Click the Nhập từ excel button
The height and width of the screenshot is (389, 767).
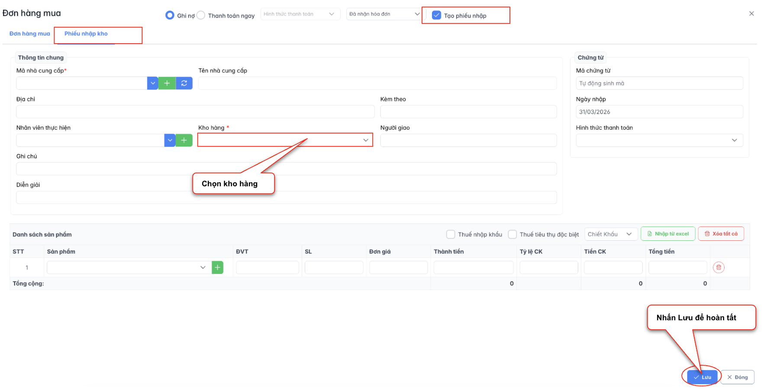click(668, 234)
